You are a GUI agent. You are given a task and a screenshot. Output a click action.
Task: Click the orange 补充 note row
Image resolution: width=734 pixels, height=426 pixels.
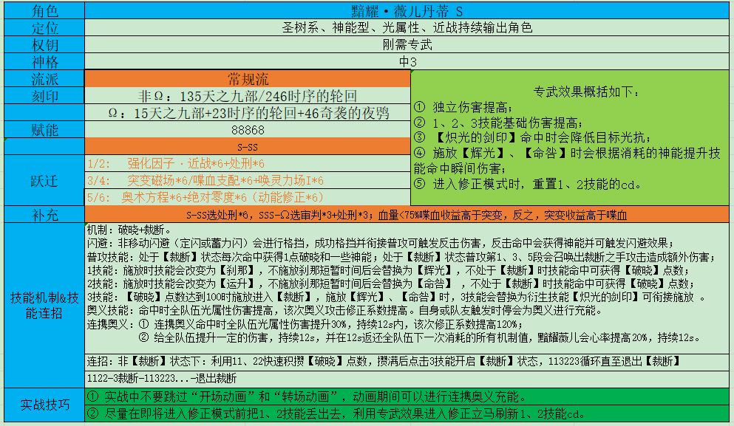click(x=407, y=215)
